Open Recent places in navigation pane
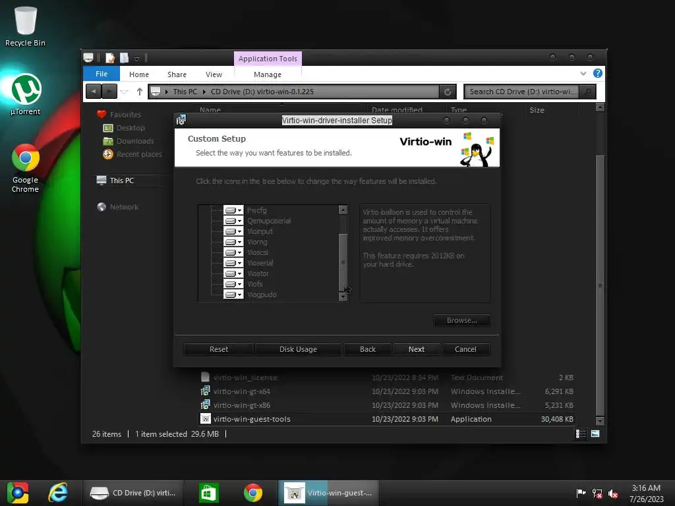Viewport: 675px width, 506px height. [139, 154]
